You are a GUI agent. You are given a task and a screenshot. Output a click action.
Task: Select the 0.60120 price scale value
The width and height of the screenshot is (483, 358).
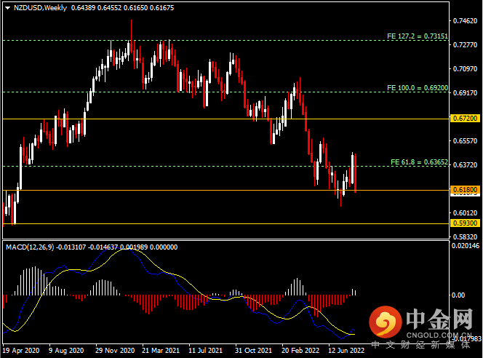(x=465, y=213)
